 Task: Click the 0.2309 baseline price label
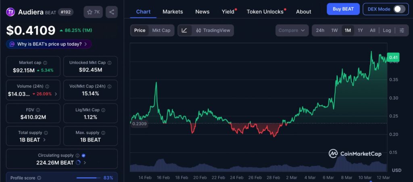pyautogui.click(x=140, y=124)
